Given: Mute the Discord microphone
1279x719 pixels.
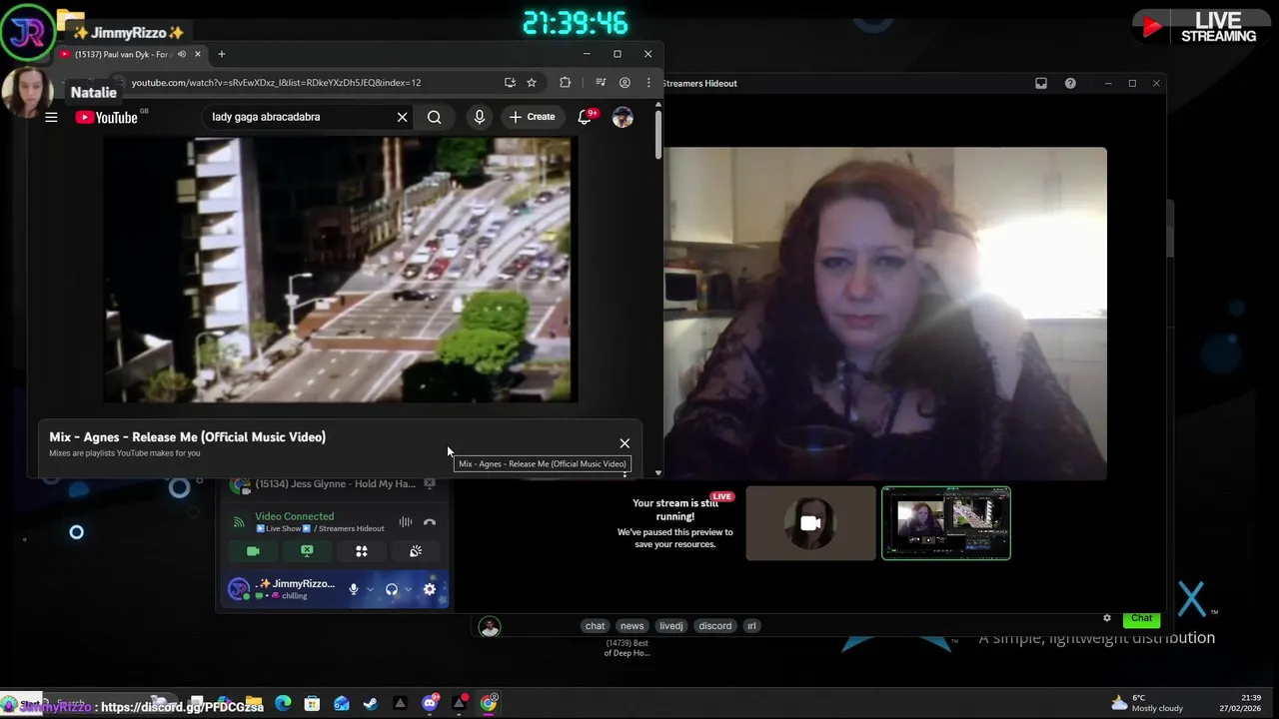Looking at the screenshot, I should click(353, 589).
